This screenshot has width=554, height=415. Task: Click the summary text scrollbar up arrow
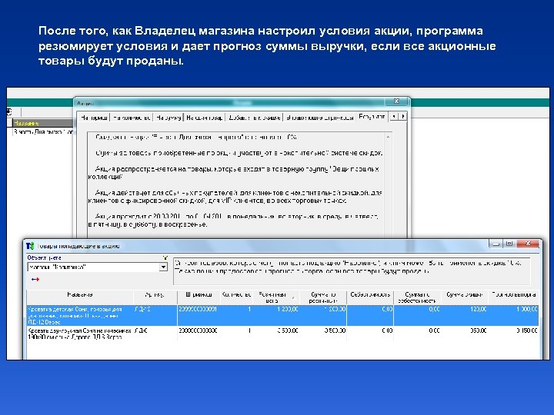(x=388, y=137)
